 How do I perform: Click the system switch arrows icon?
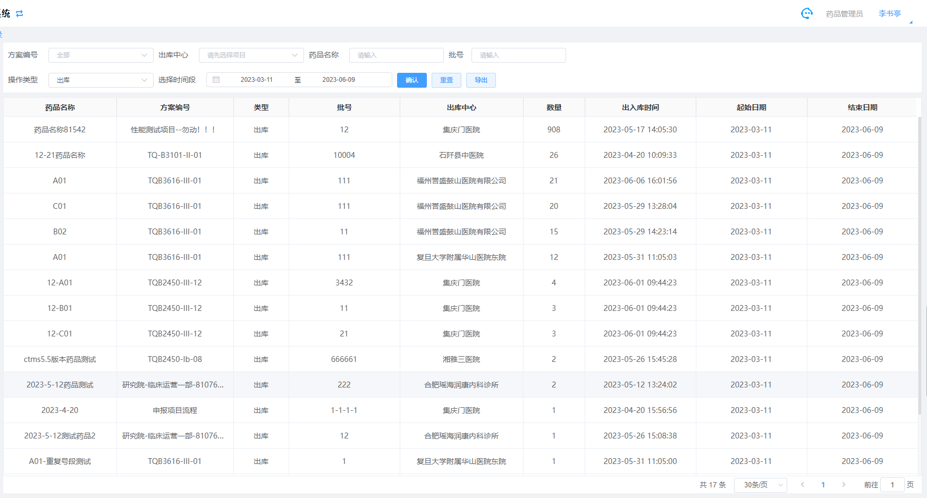pos(20,14)
